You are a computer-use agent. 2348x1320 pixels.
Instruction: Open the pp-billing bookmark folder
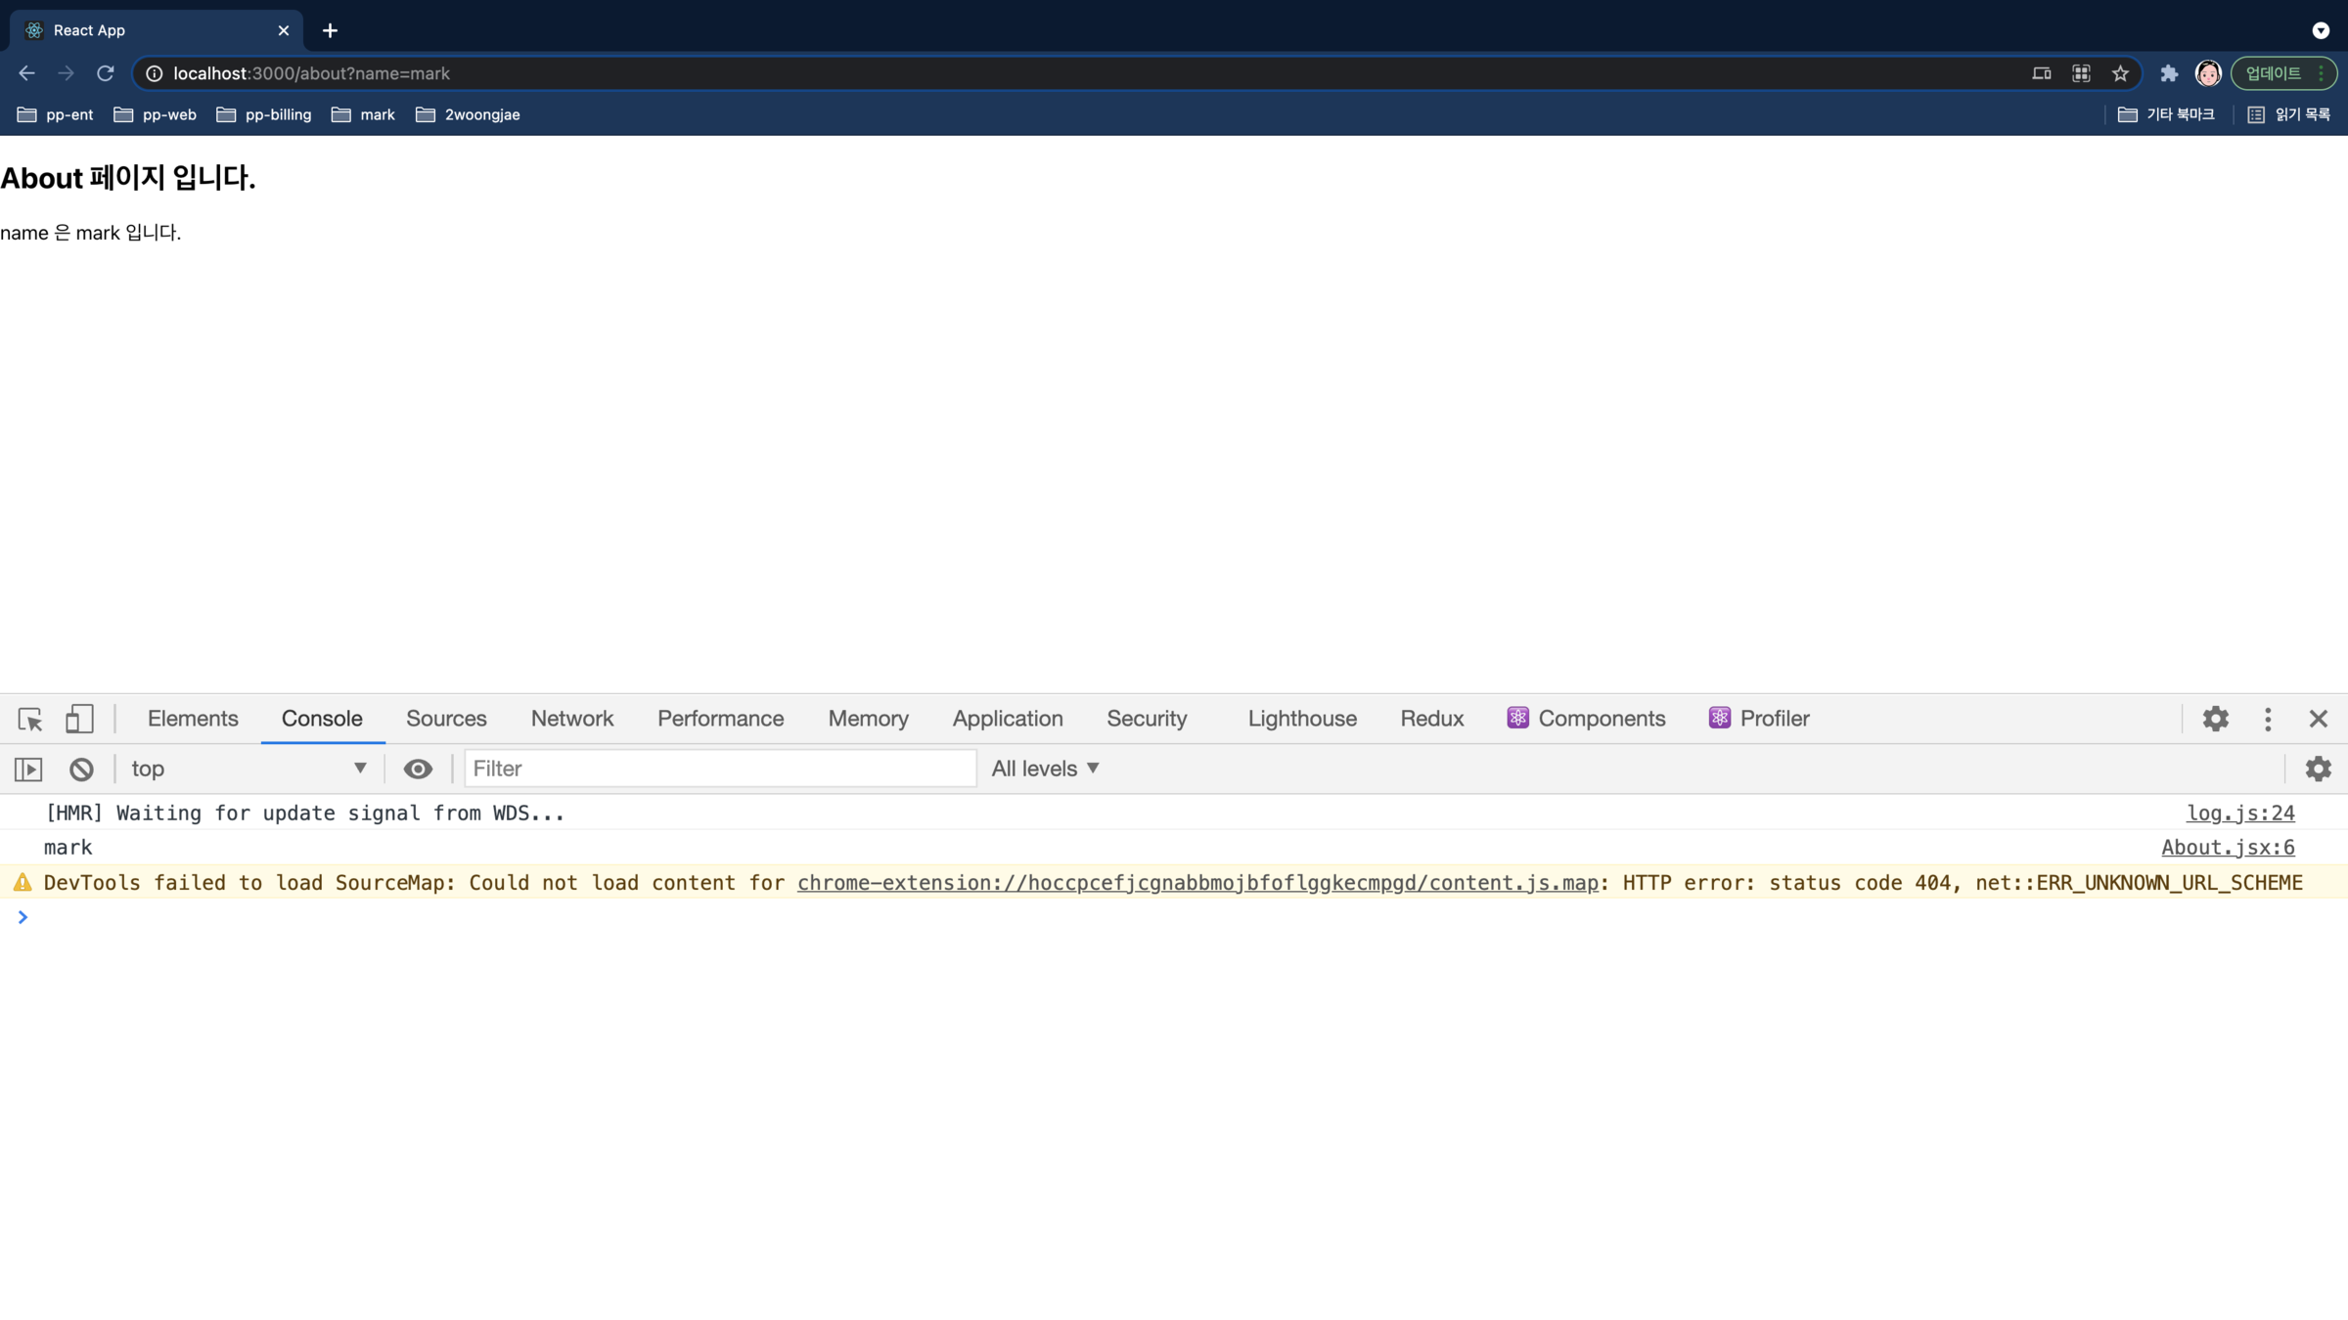click(x=264, y=114)
